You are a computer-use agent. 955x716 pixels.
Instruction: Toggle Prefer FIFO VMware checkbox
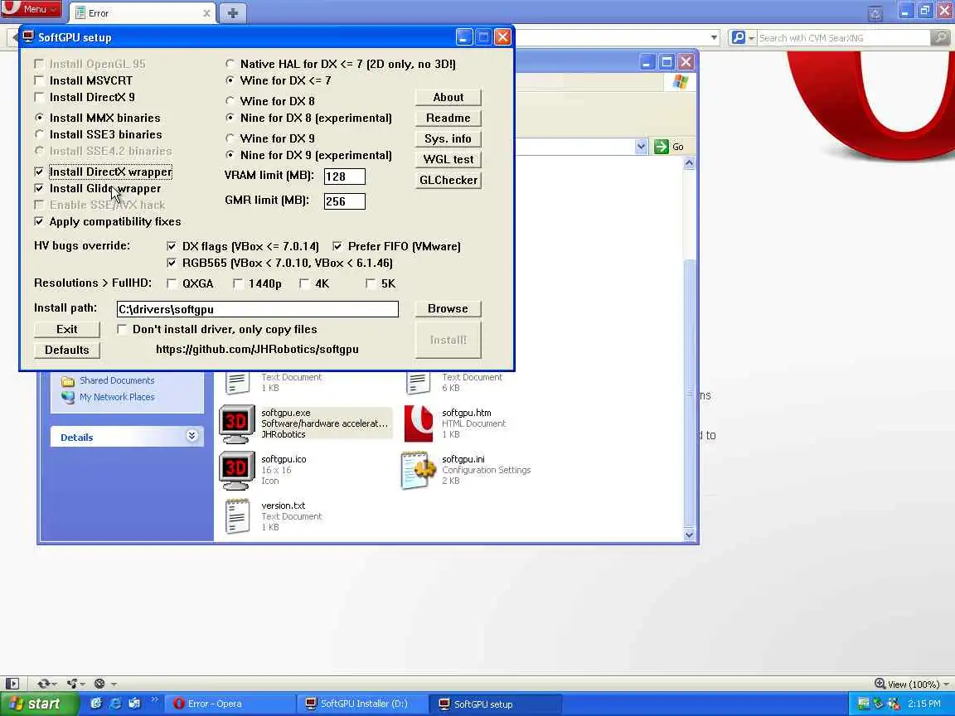[x=337, y=247]
